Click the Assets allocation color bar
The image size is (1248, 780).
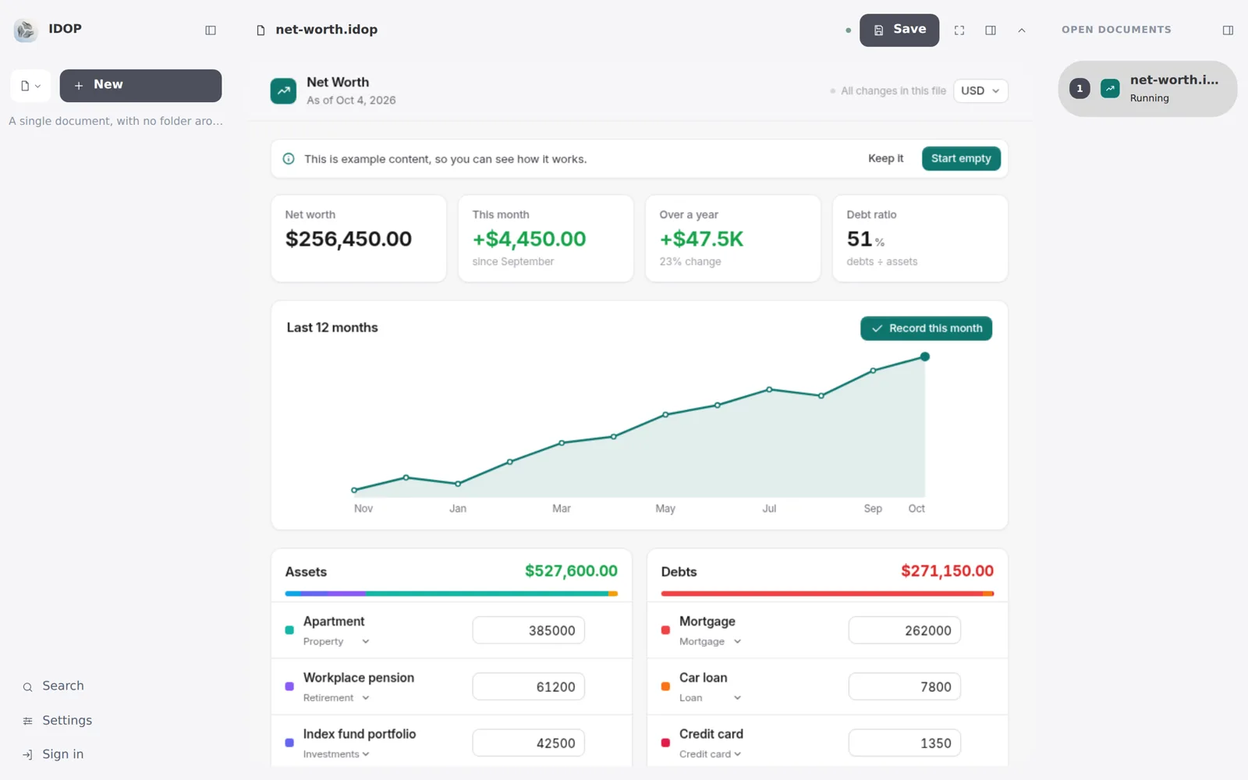[452, 594]
